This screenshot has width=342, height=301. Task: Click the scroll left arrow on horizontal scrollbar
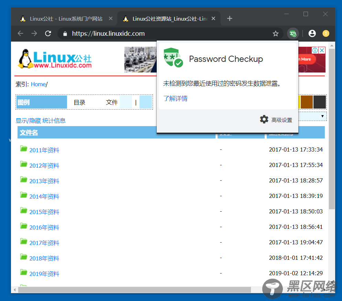[15, 290]
